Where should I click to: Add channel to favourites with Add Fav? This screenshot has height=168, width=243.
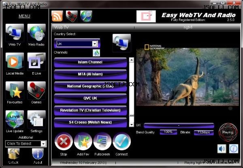tap(83, 141)
